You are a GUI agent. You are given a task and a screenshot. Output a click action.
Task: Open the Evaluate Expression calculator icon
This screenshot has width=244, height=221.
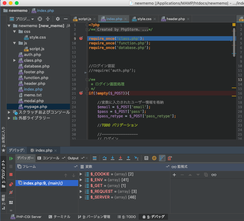[146, 158]
